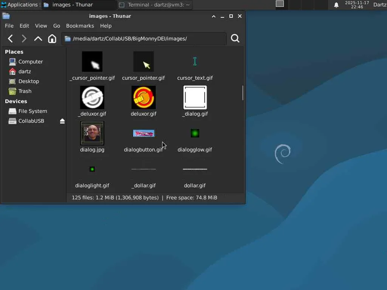This screenshot has height=290, width=387.
Task: Select the dialogbutton.gif thumbnail
Action: pos(144,133)
